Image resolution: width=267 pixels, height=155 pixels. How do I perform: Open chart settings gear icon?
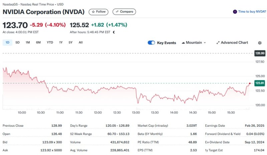coord(260,43)
